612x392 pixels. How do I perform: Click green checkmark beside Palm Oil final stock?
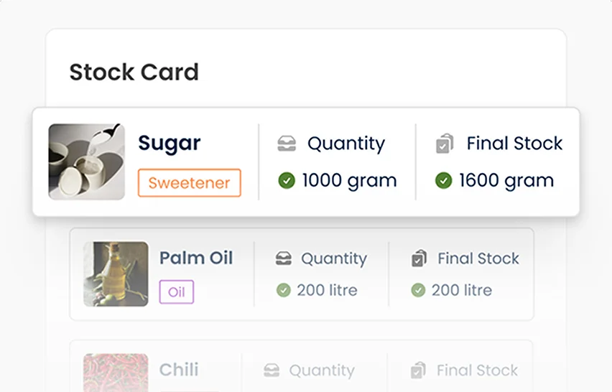coord(418,290)
